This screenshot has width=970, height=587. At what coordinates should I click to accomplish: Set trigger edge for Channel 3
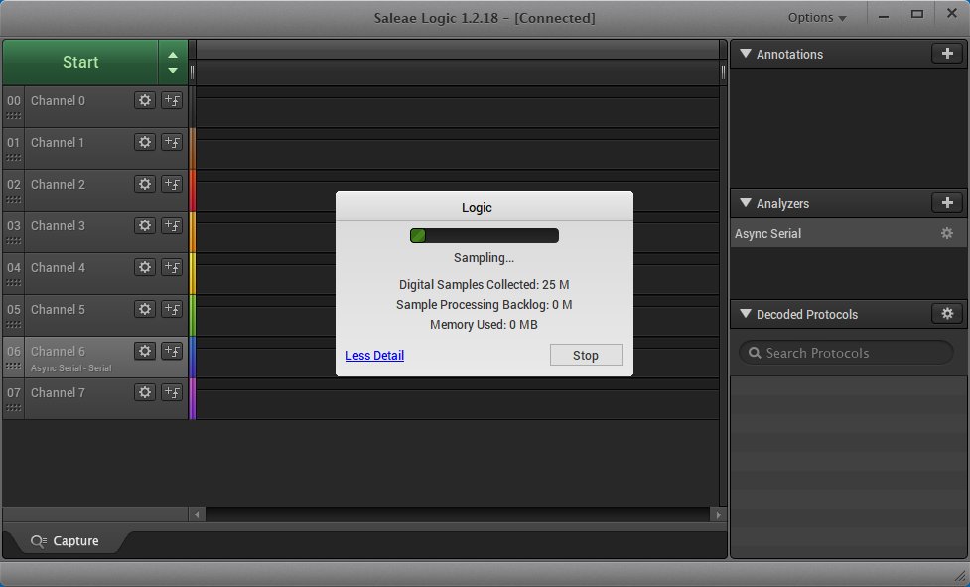172,225
